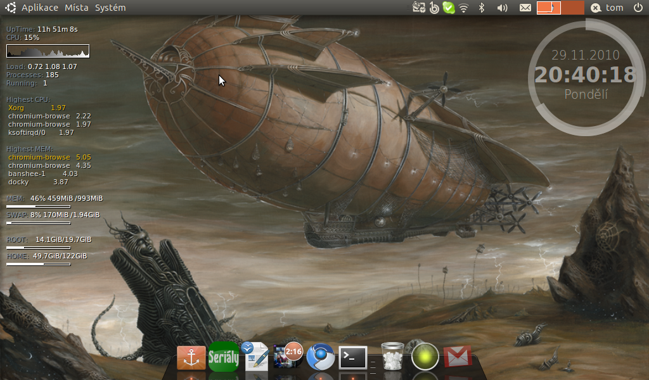Click the weekday "Pondělí" in the clock widget
Image resolution: width=649 pixels, height=380 pixels.
point(586,94)
